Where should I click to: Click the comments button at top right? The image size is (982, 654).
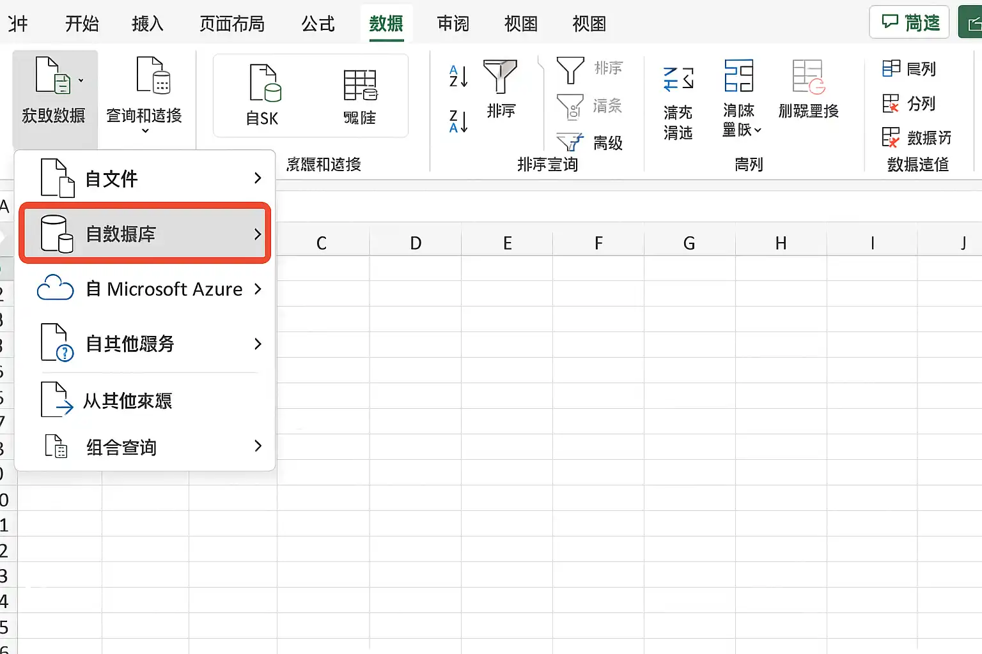coord(910,22)
